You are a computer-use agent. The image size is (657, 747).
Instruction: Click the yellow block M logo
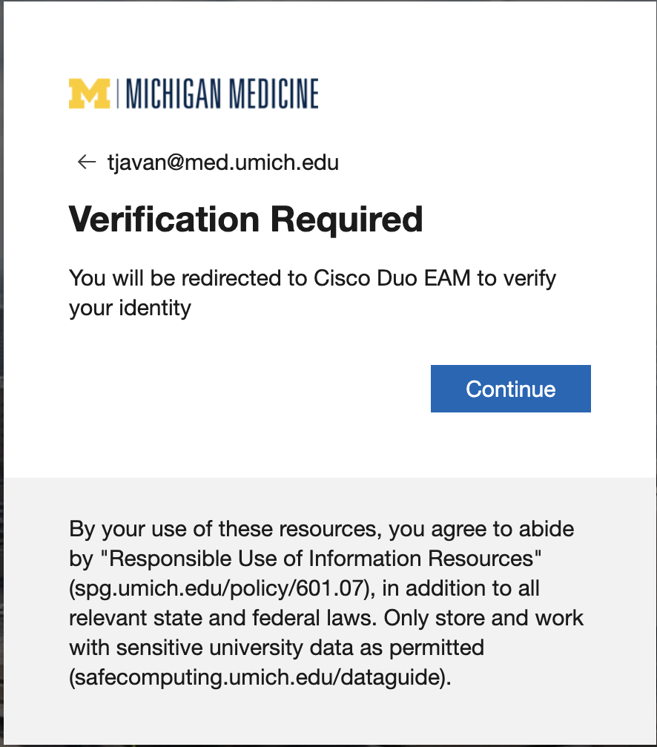click(89, 94)
